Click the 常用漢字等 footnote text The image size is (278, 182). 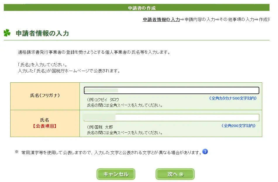pyautogui.click(x=111, y=152)
